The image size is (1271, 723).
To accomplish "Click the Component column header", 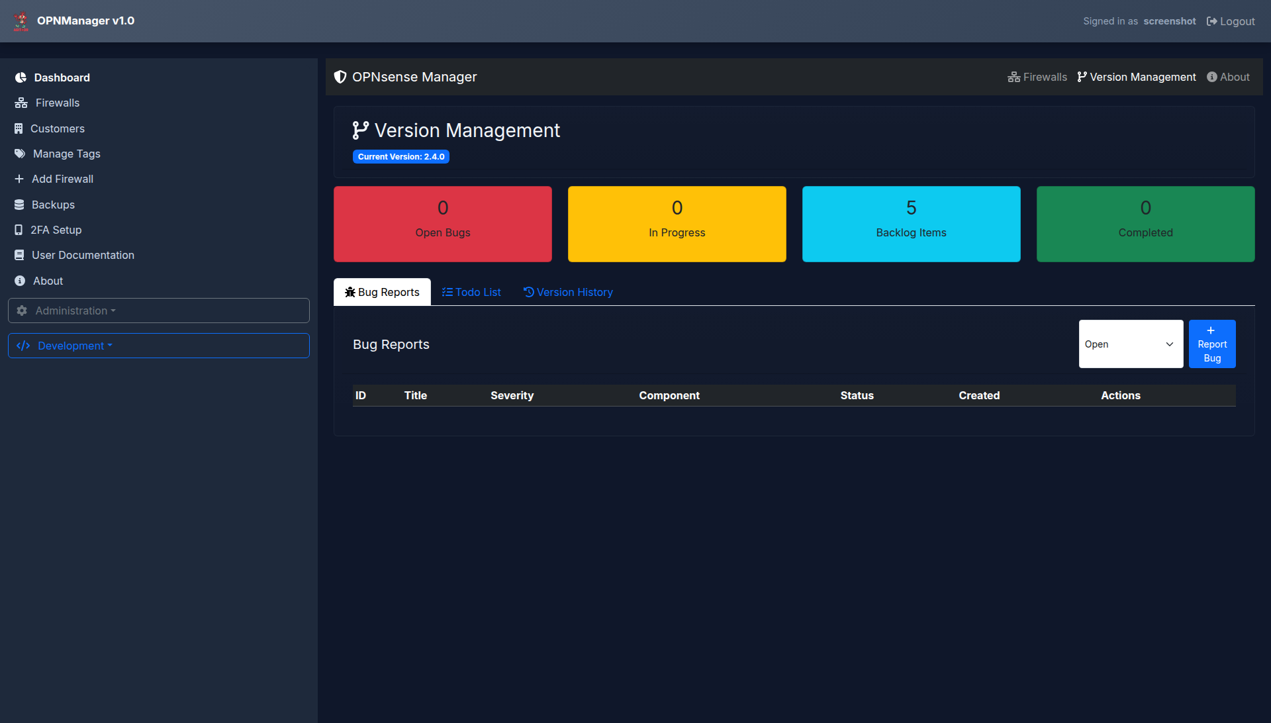I will pyautogui.click(x=669, y=395).
